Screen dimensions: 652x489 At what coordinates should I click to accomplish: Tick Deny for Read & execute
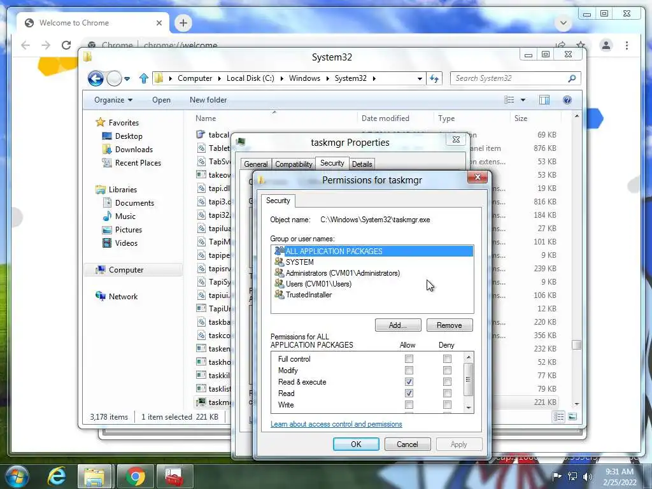tap(447, 382)
